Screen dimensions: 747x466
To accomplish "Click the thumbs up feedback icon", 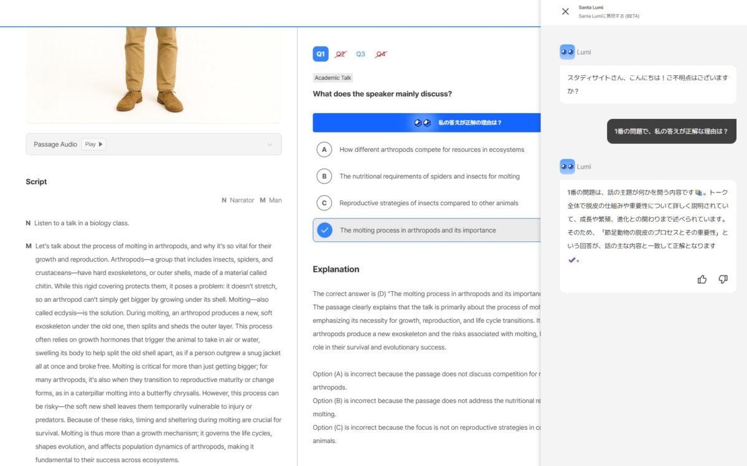I will click(702, 279).
